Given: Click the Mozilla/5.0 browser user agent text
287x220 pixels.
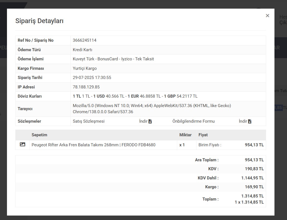Looking at the screenshot, I should pyautogui.click(x=152, y=109).
